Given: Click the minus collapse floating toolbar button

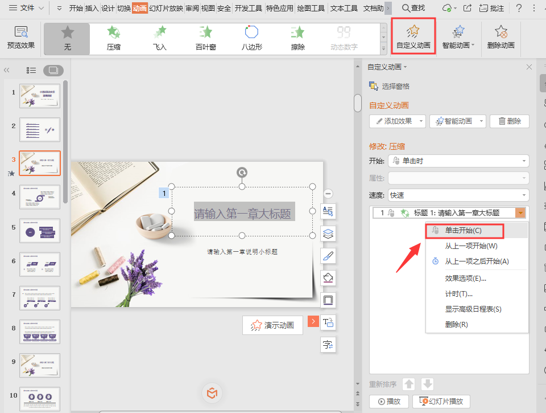Looking at the screenshot, I should (328, 194).
